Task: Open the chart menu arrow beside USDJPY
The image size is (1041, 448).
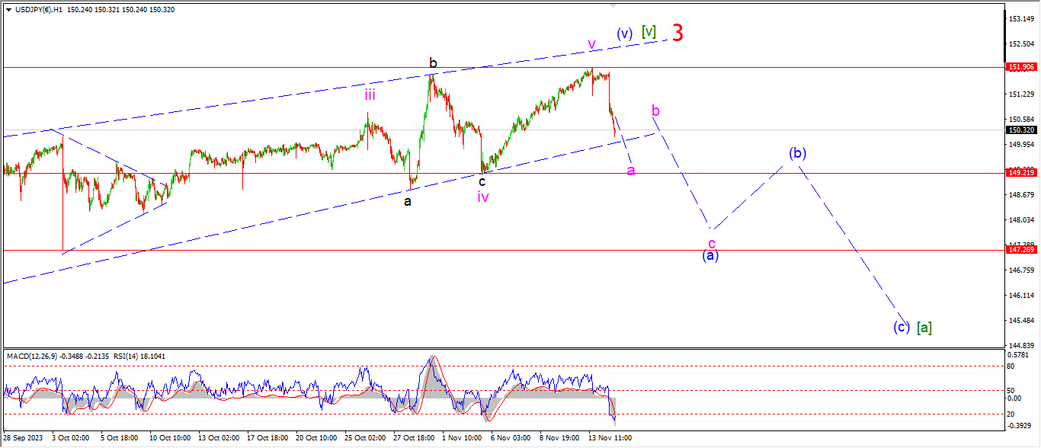Action: [8, 9]
